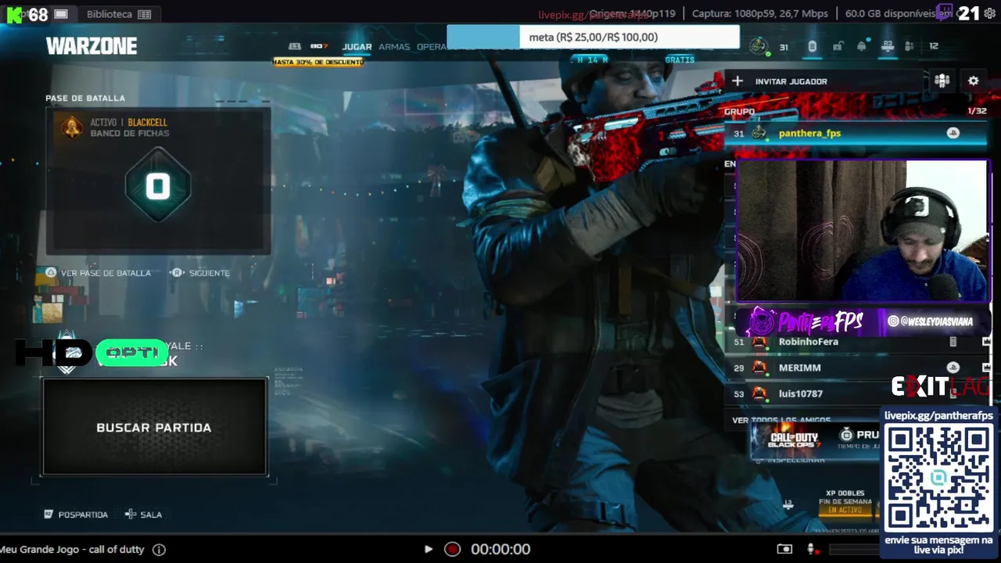The image size is (1001, 563).
Task: Click the PlayStation icon on MERIMM row
Action: (953, 368)
